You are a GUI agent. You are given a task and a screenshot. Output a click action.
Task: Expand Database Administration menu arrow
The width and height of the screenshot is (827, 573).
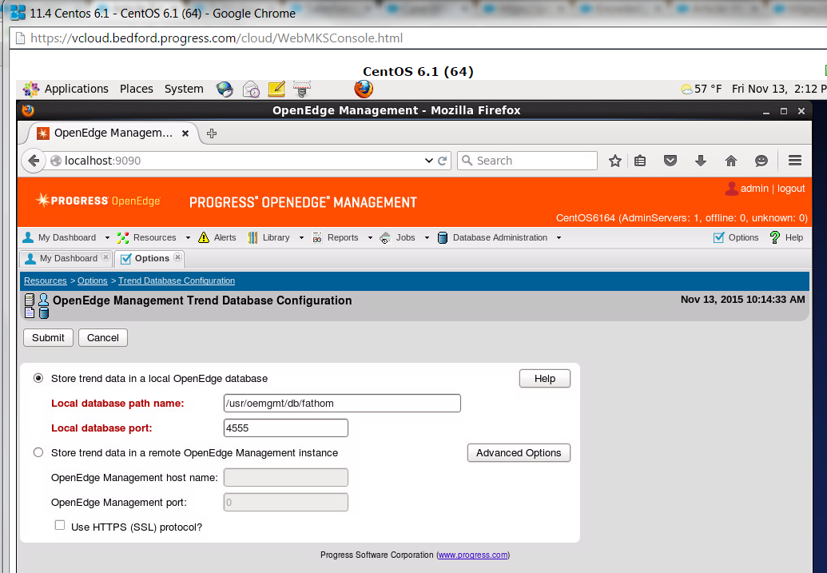tap(559, 238)
